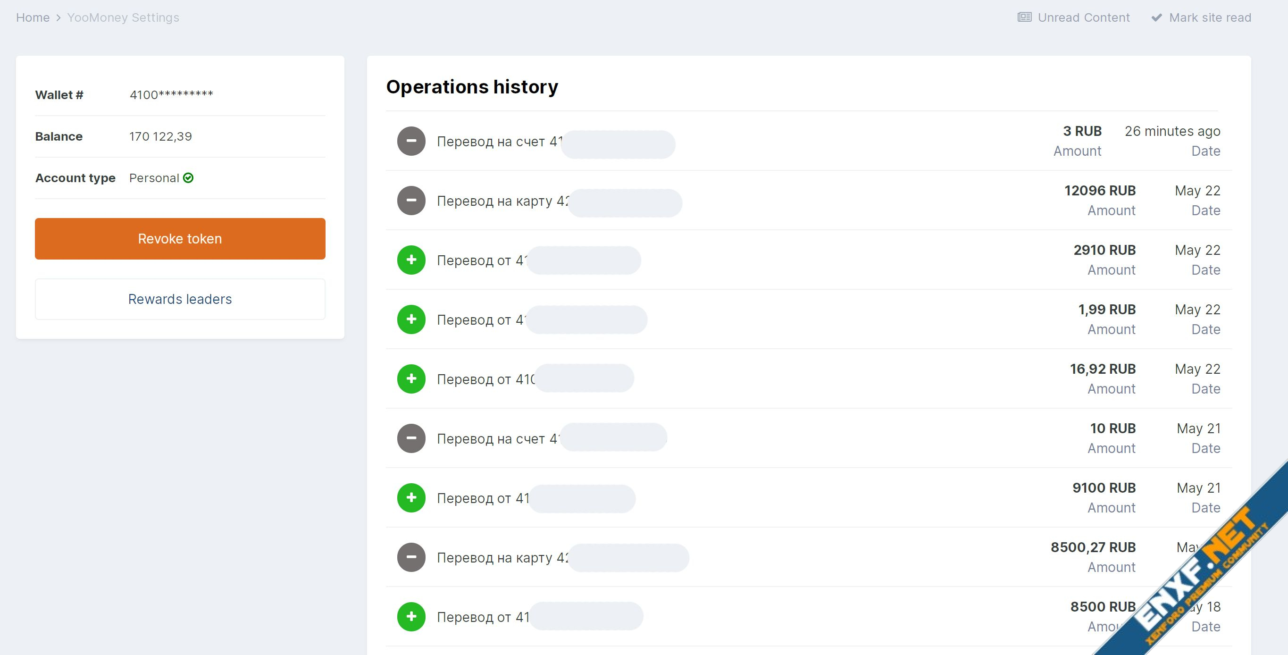Click the green verified checkmark next to Personal
This screenshot has height=655, width=1288.
[x=189, y=178]
